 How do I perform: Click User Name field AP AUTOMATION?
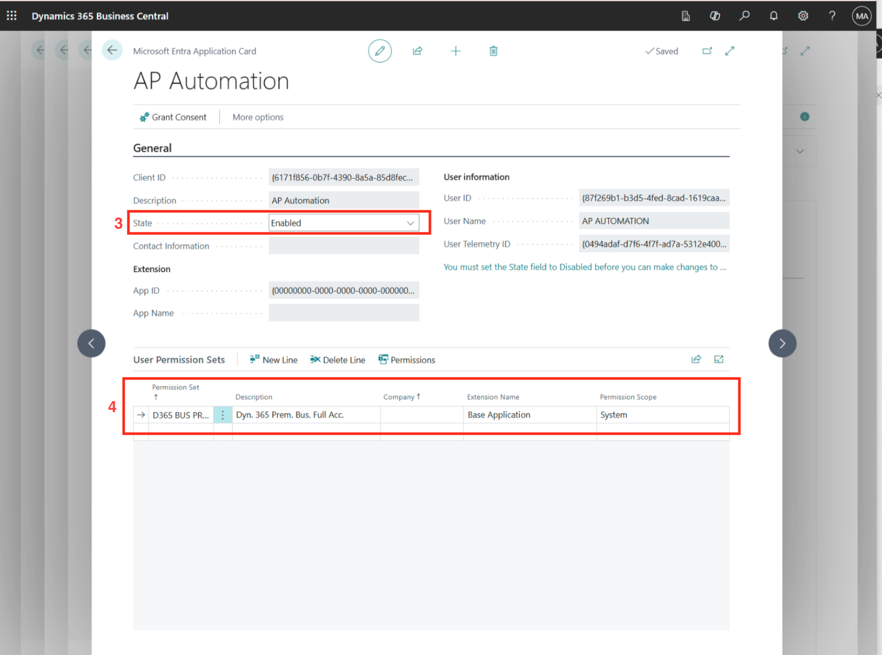[x=654, y=221]
